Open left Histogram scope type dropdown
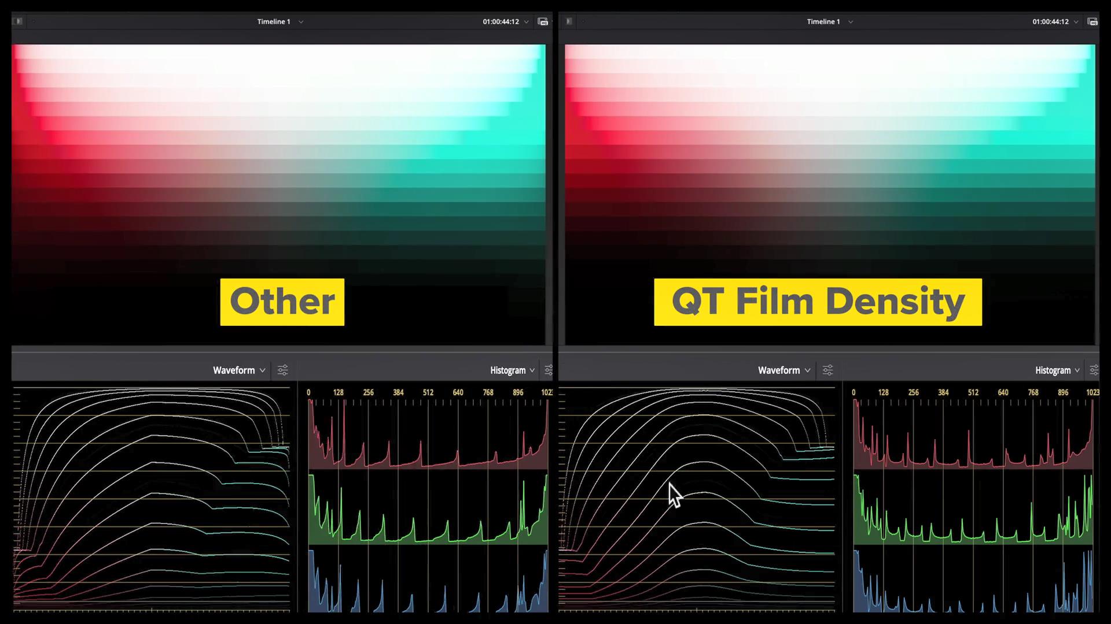Viewport: 1111px width, 624px height. pyautogui.click(x=512, y=370)
